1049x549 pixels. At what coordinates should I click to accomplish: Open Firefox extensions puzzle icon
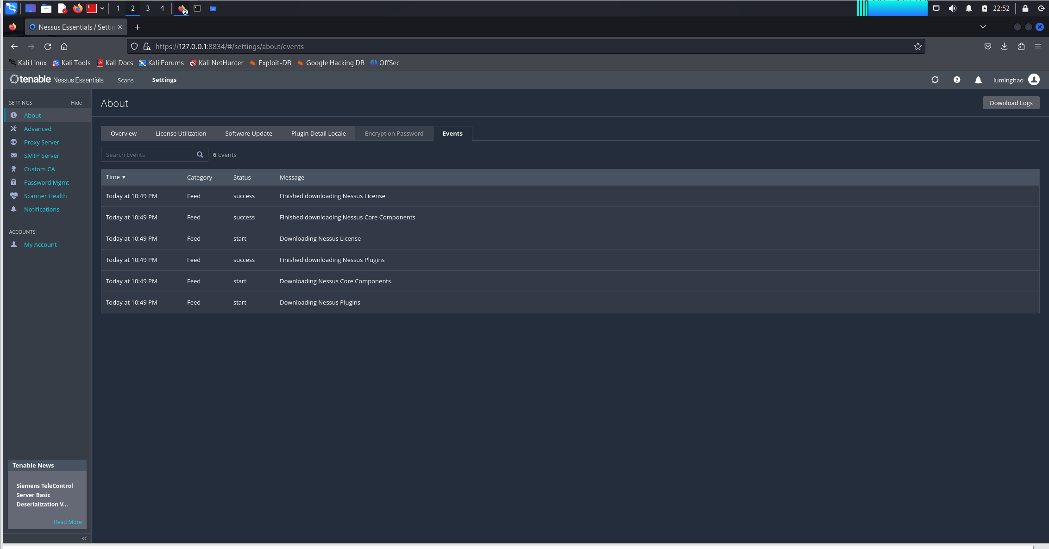(x=1021, y=46)
